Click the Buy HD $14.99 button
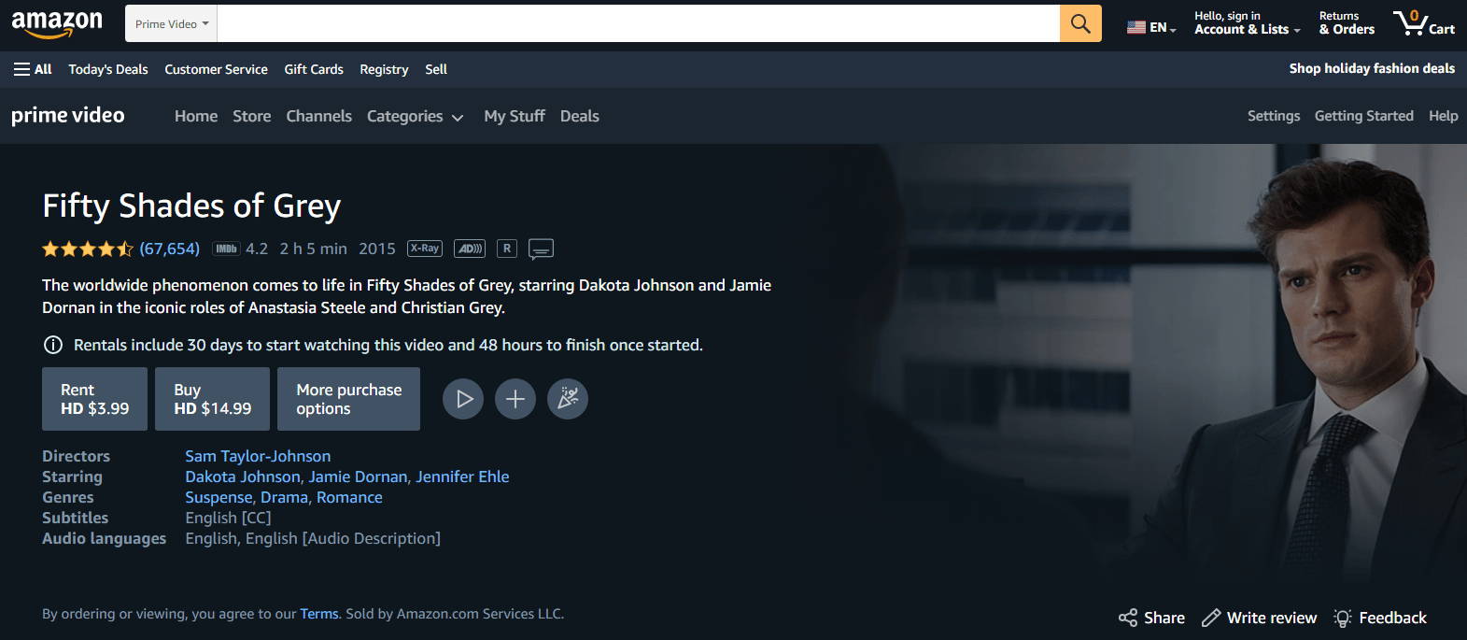 [212, 399]
